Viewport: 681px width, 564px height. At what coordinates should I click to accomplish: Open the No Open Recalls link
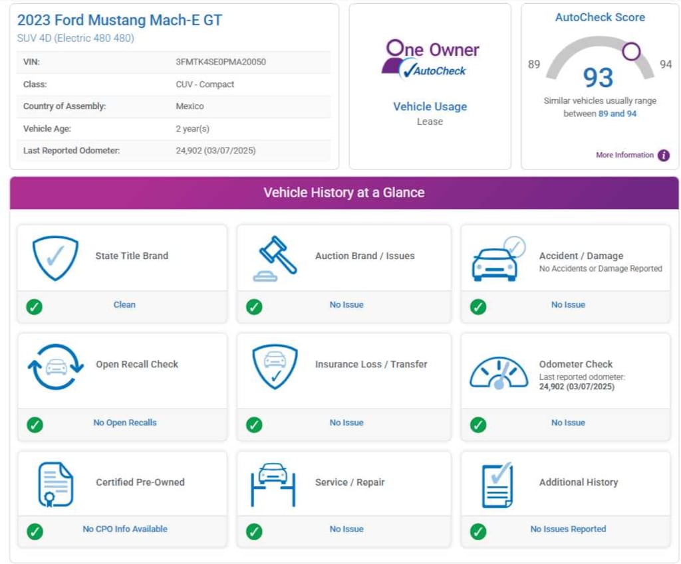(125, 423)
